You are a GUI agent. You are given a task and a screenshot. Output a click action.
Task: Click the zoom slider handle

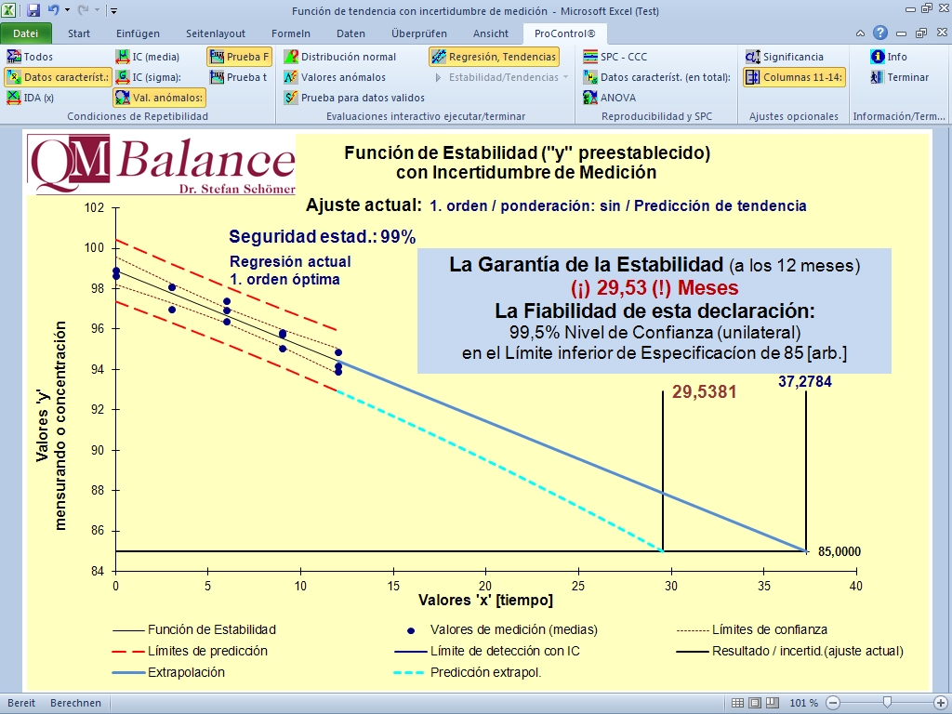[888, 703]
